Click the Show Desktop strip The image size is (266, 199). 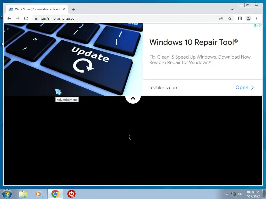(x=264, y=194)
